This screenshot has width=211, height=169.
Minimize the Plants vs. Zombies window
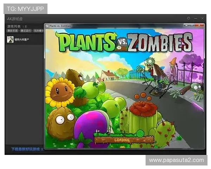pyautogui.click(x=187, y=26)
